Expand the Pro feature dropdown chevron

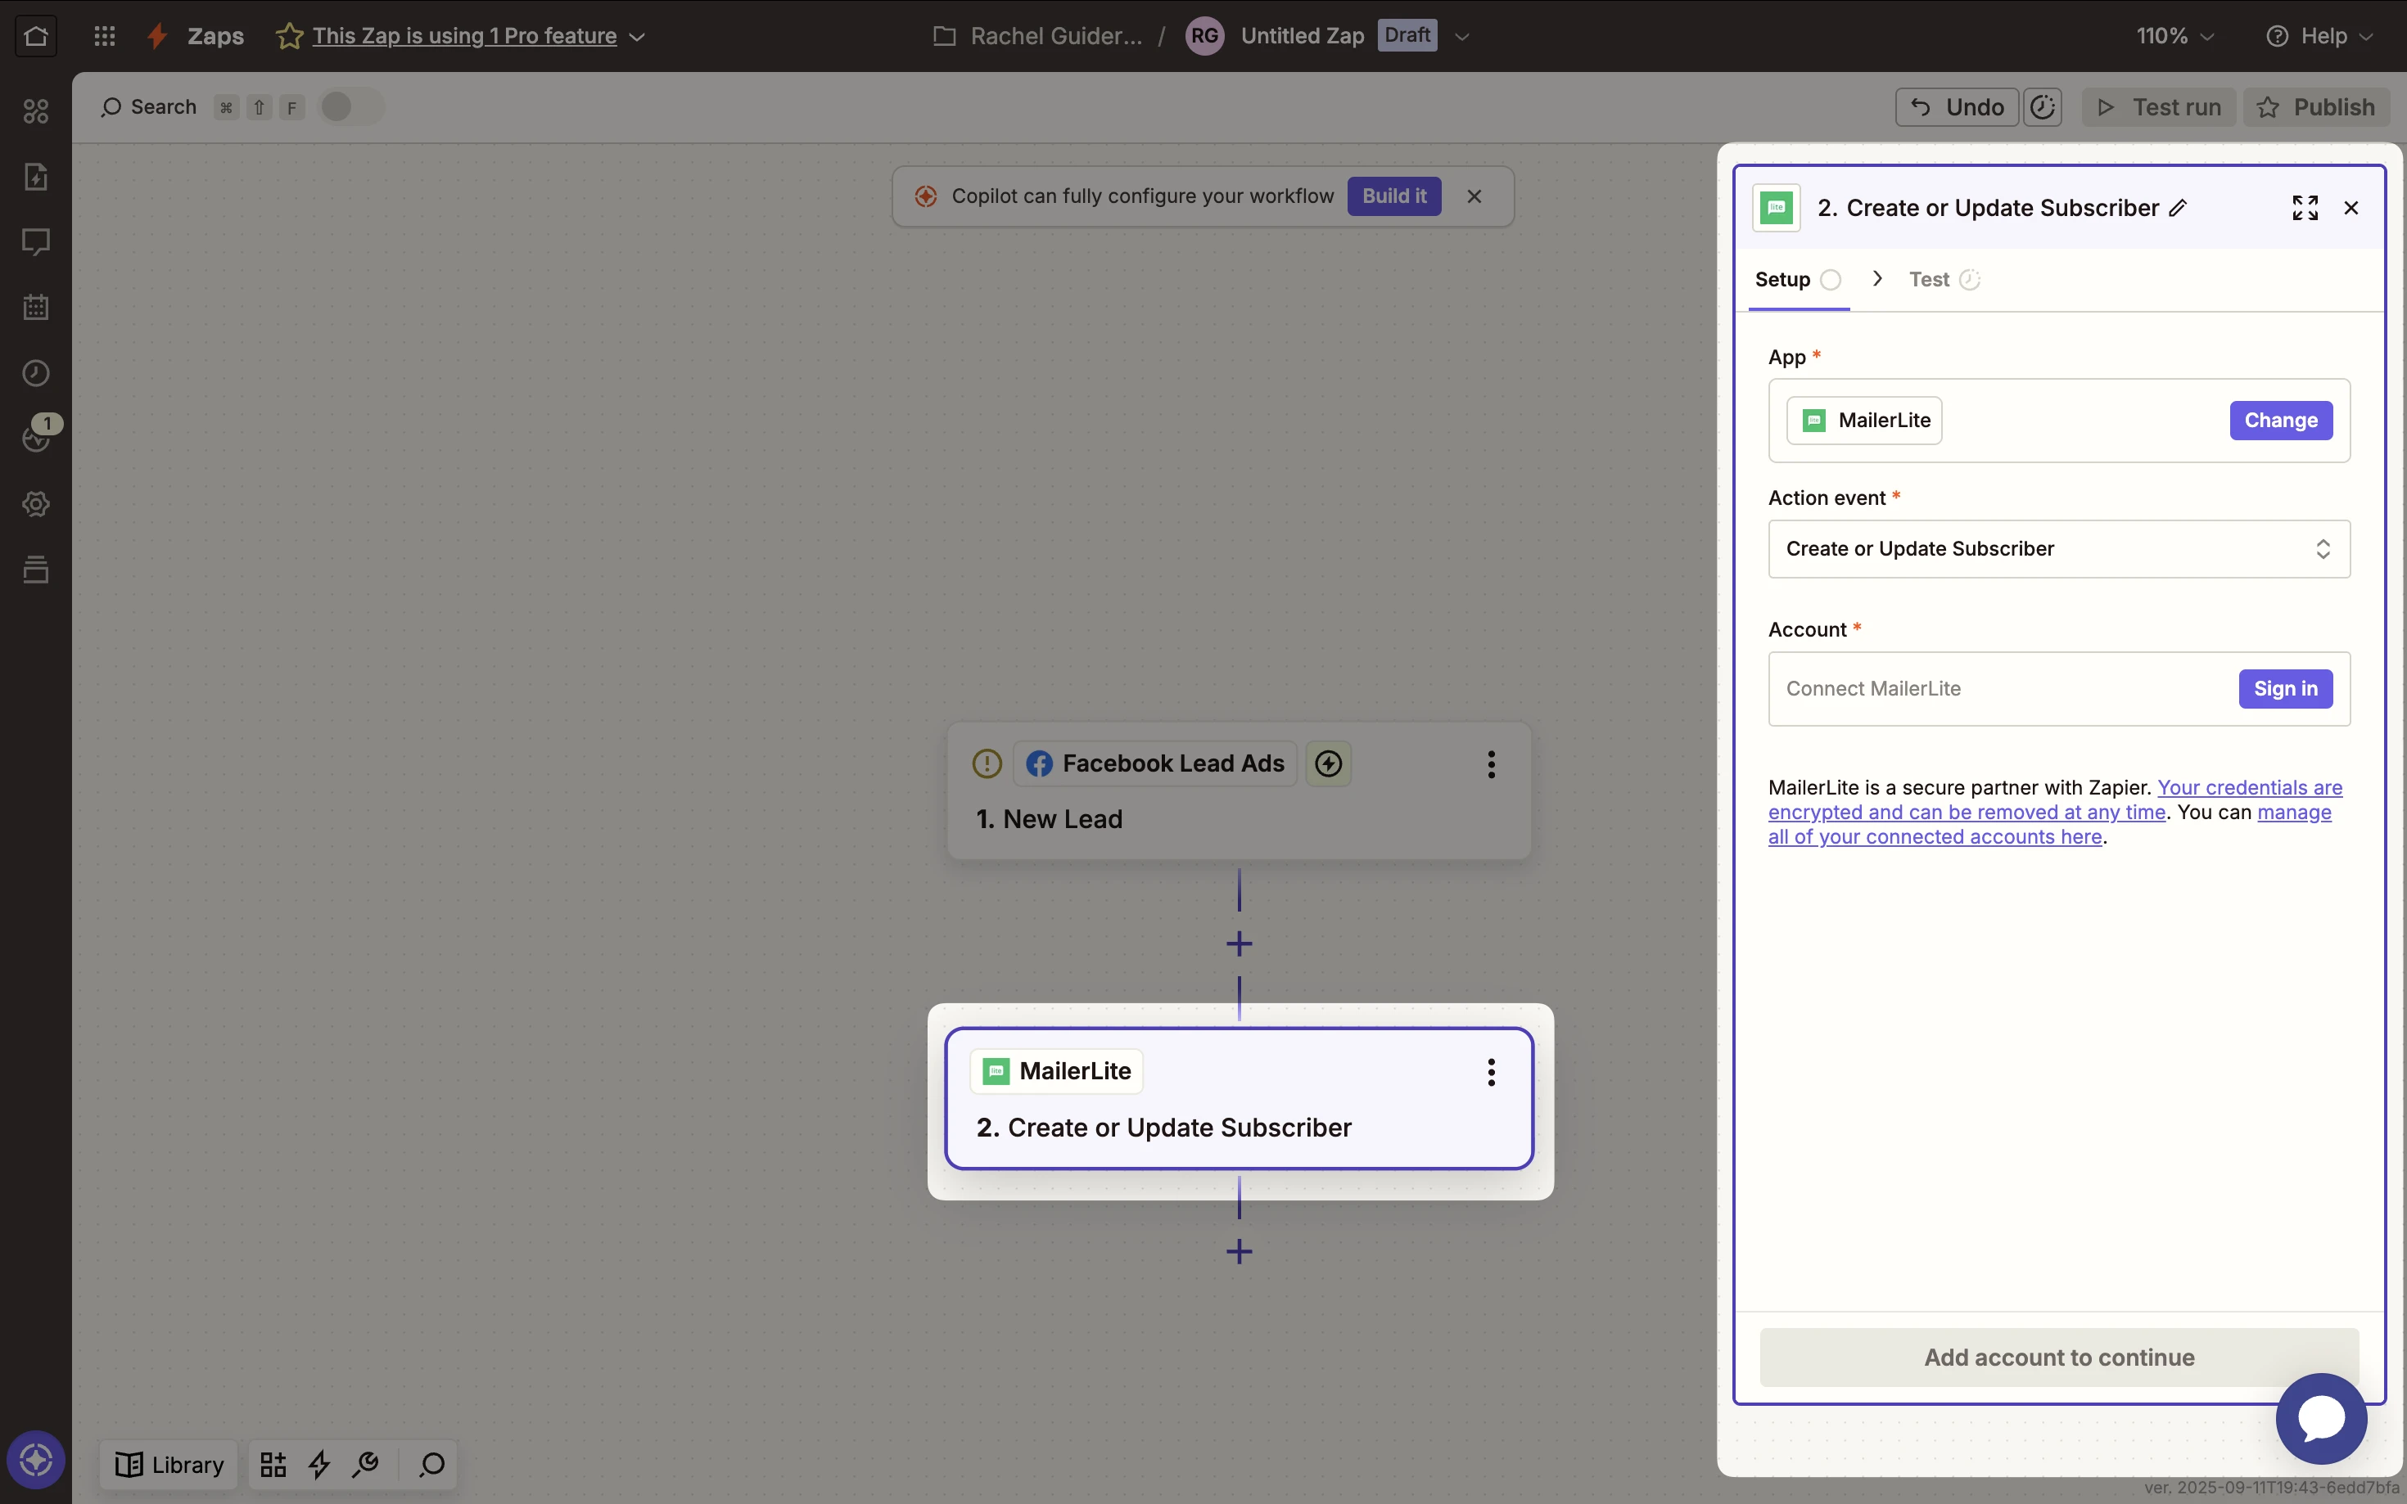[638, 37]
